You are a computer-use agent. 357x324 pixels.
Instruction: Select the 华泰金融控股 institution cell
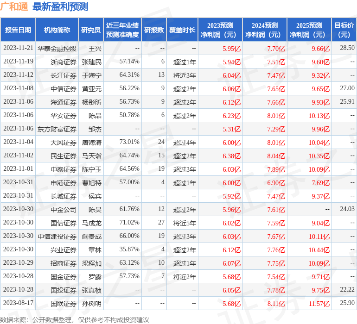click(x=57, y=49)
